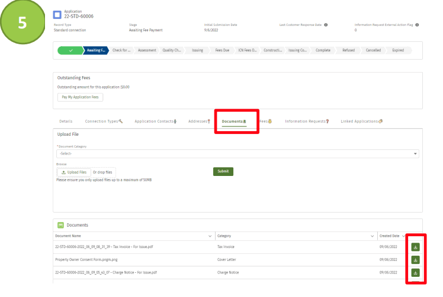
Task: Select the ICN Fees stage step
Action: pyautogui.click(x=248, y=50)
